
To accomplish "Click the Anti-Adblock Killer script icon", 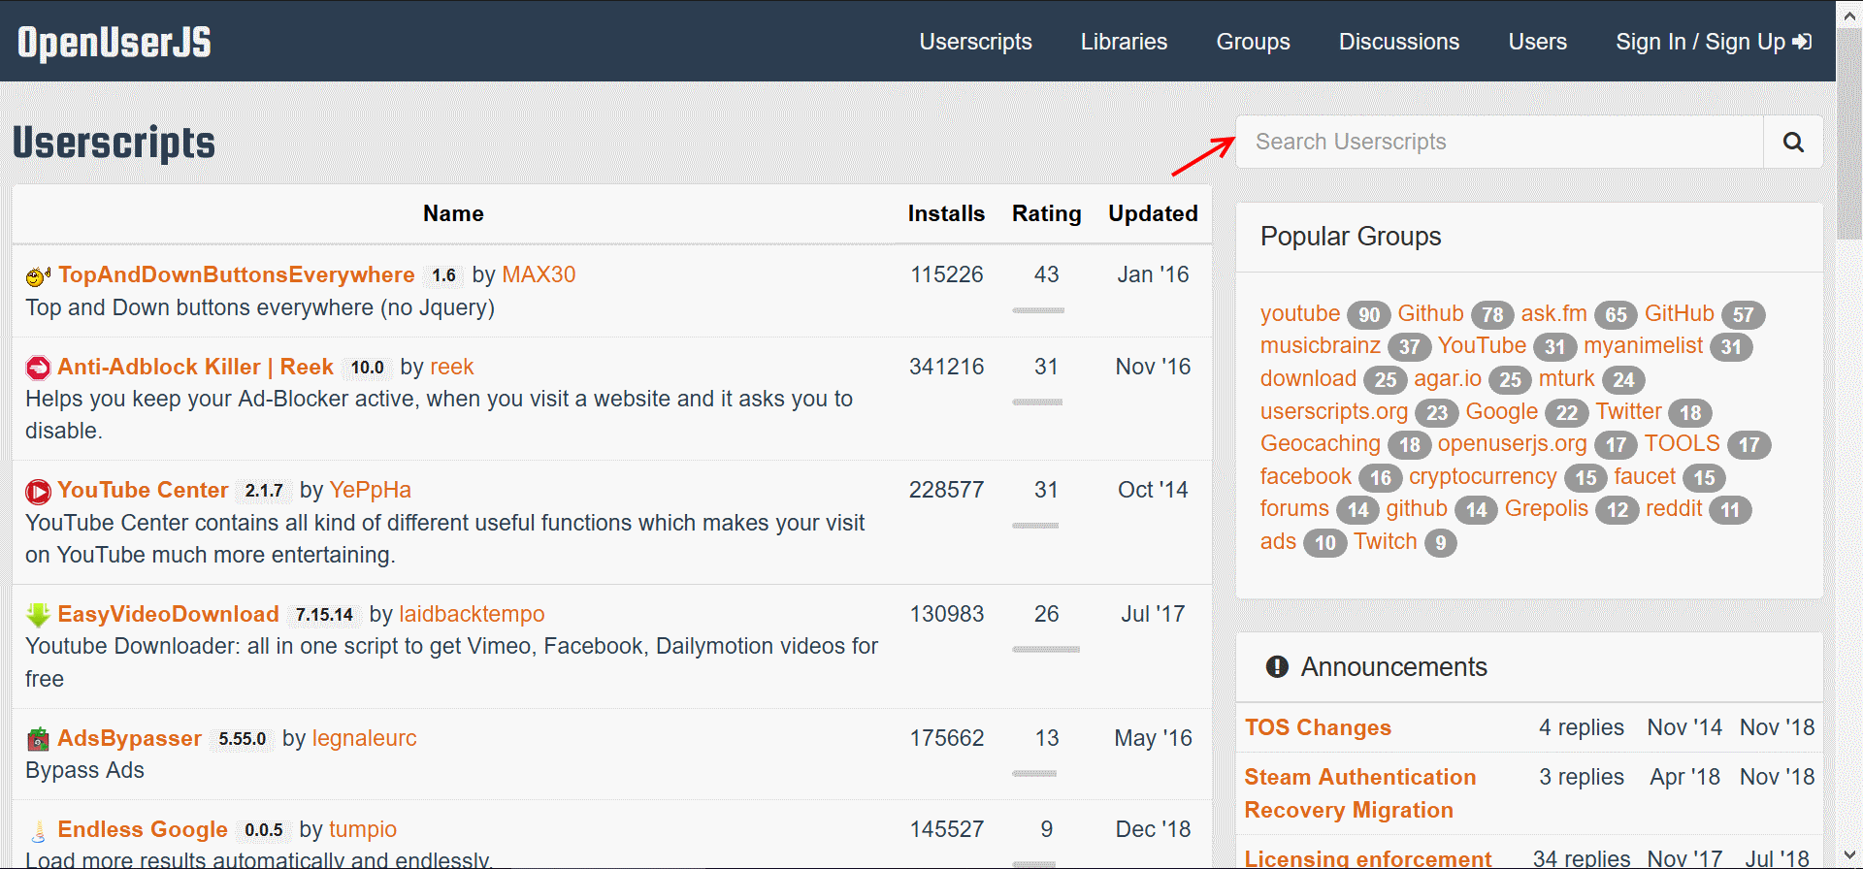I will coord(38,369).
